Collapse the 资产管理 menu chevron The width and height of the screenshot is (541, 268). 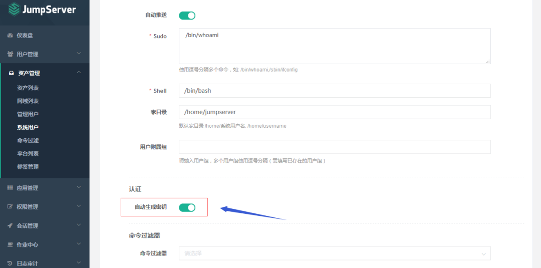79,73
